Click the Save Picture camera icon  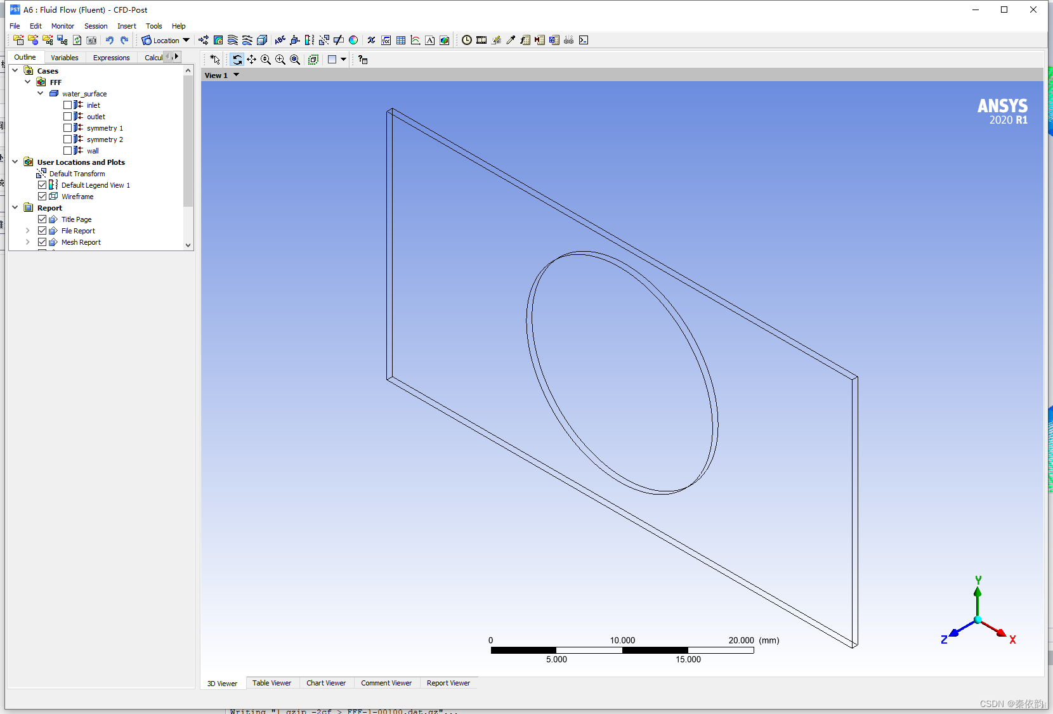(91, 40)
